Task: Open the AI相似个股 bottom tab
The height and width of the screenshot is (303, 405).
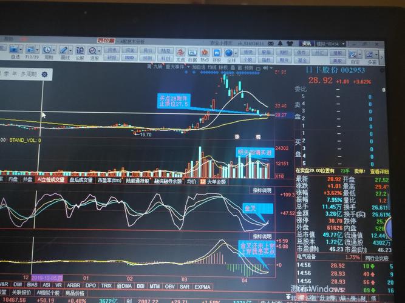Action: (x=48, y=293)
